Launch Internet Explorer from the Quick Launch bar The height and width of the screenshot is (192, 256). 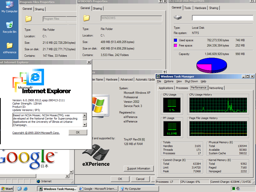pyautogui.click(x=26, y=188)
